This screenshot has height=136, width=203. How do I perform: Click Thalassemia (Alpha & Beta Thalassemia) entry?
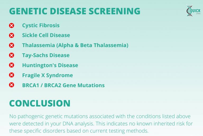coord(75,45)
